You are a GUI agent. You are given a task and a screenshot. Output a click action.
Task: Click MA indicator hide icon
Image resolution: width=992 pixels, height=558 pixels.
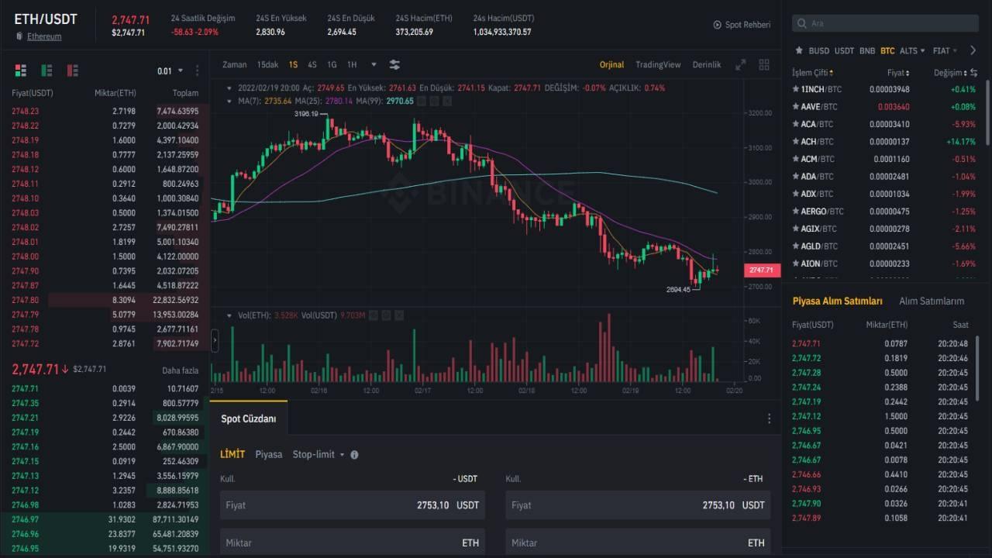click(435, 101)
